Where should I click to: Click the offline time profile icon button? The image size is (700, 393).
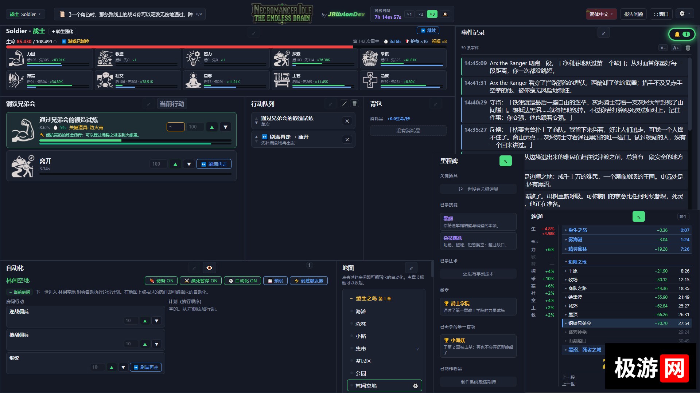click(445, 14)
